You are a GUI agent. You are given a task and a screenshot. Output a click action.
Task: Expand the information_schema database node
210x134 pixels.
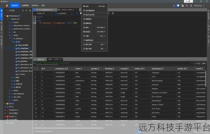pyautogui.click(x=10, y=26)
